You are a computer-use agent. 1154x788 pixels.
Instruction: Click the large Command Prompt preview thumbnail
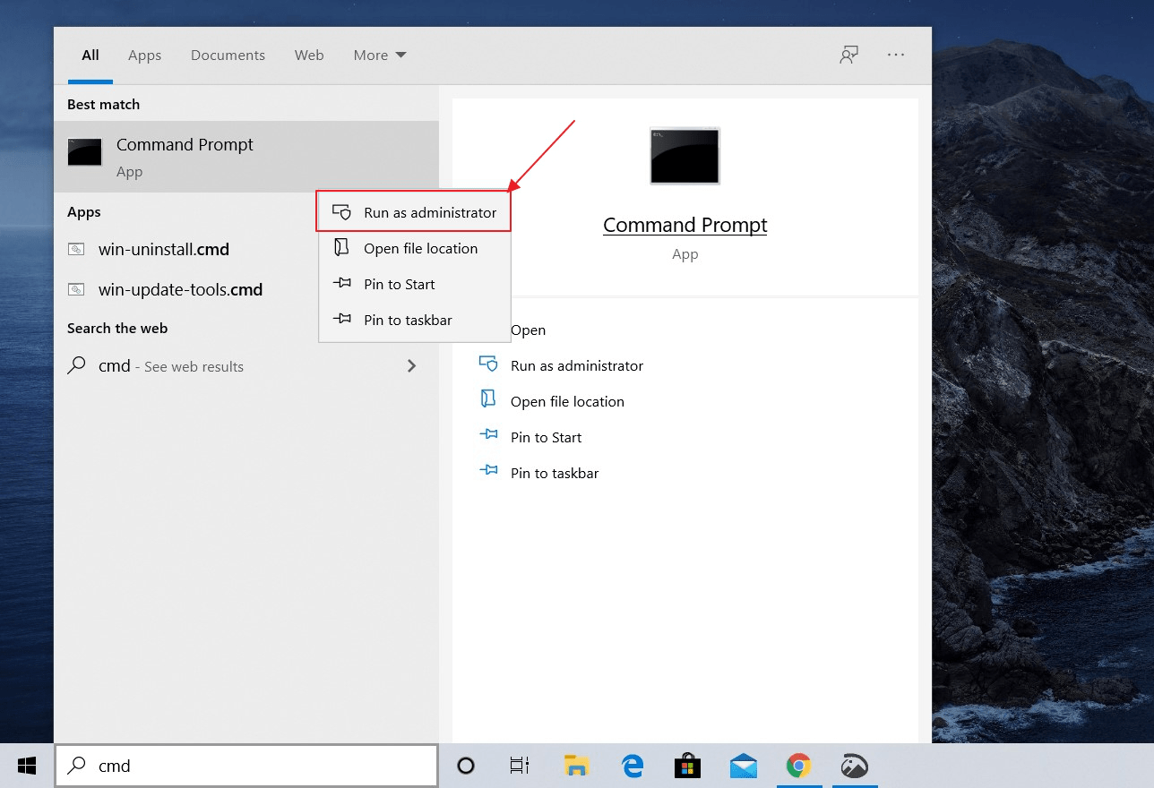pyautogui.click(x=685, y=157)
